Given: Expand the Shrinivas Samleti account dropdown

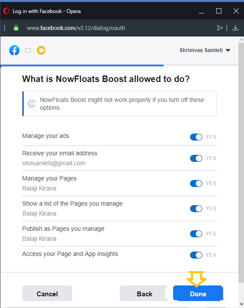Looking at the screenshot, I should coord(205,50).
